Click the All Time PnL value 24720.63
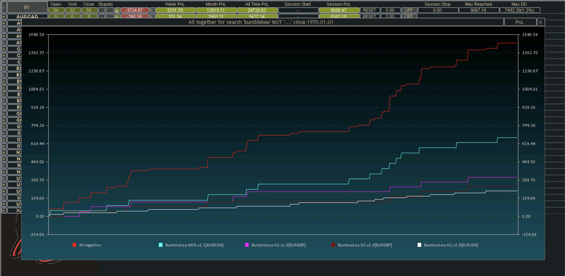The image size is (565, 276). point(257,10)
